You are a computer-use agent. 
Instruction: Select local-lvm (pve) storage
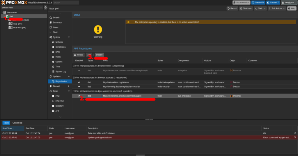[x=19, y=28]
